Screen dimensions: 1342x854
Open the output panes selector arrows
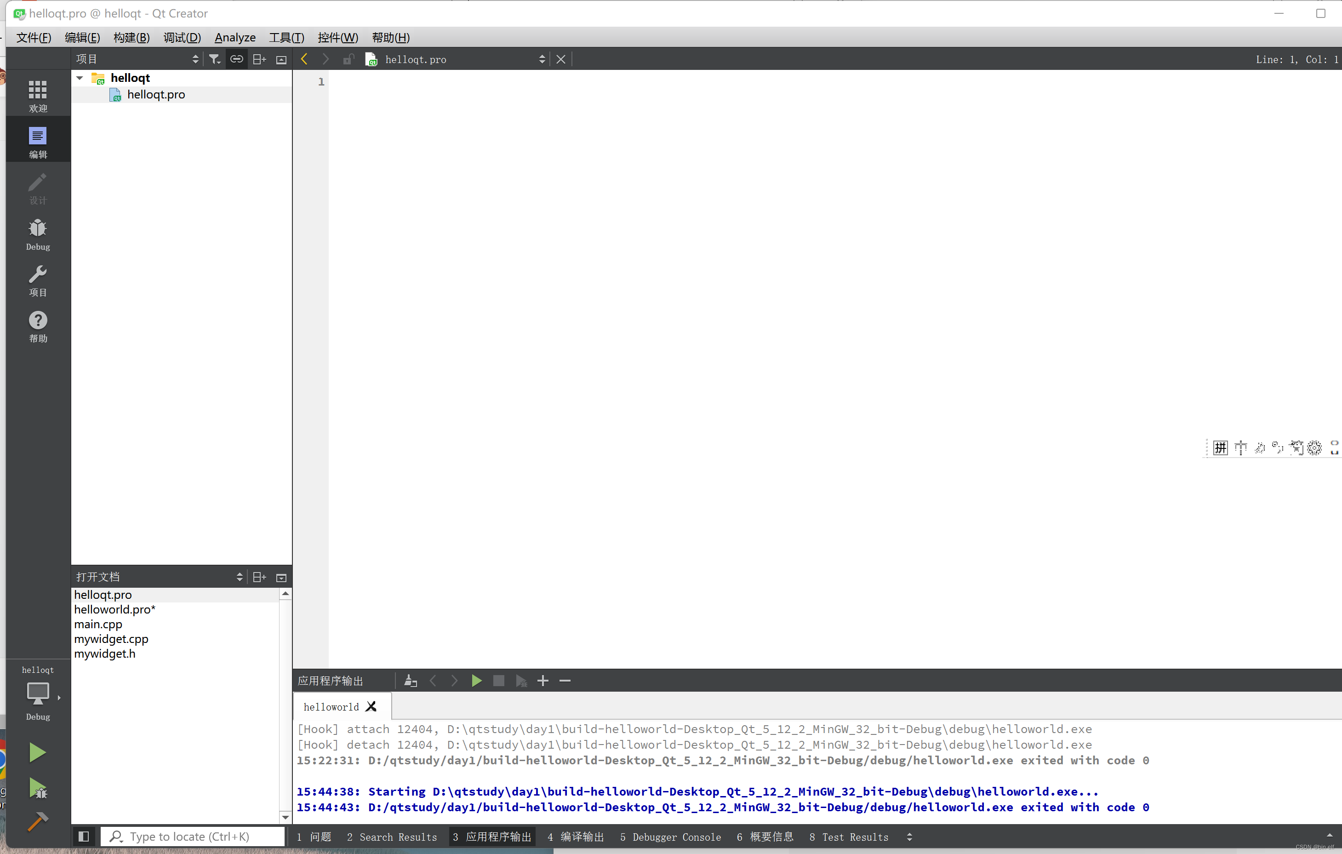pyautogui.click(x=909, y=837)
